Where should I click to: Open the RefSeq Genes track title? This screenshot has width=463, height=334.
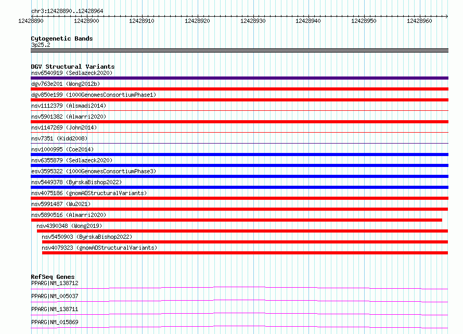[53, 277]
